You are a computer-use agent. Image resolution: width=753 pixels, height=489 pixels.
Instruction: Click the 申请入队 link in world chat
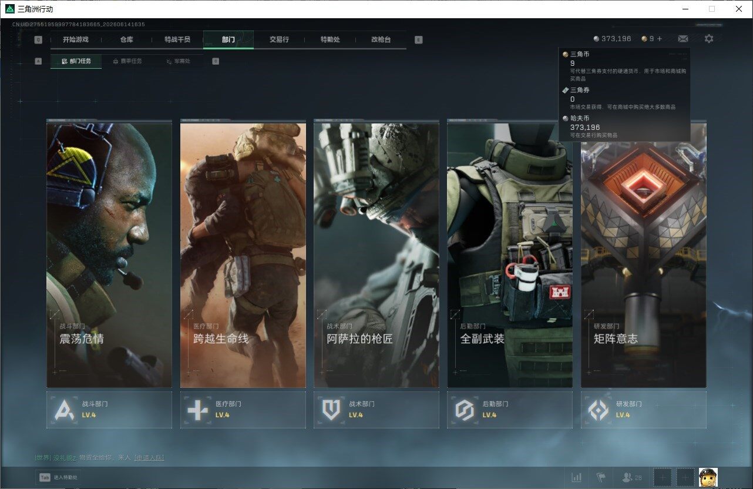click(149, 457)
